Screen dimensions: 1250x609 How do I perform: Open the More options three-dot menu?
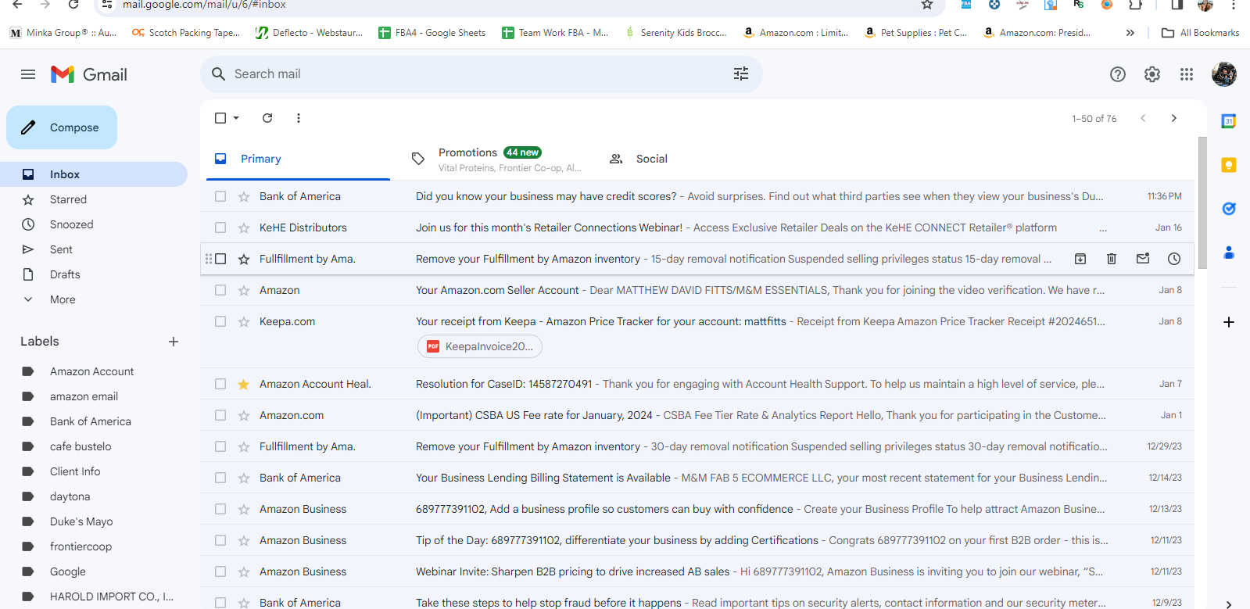tap(299, 118)
